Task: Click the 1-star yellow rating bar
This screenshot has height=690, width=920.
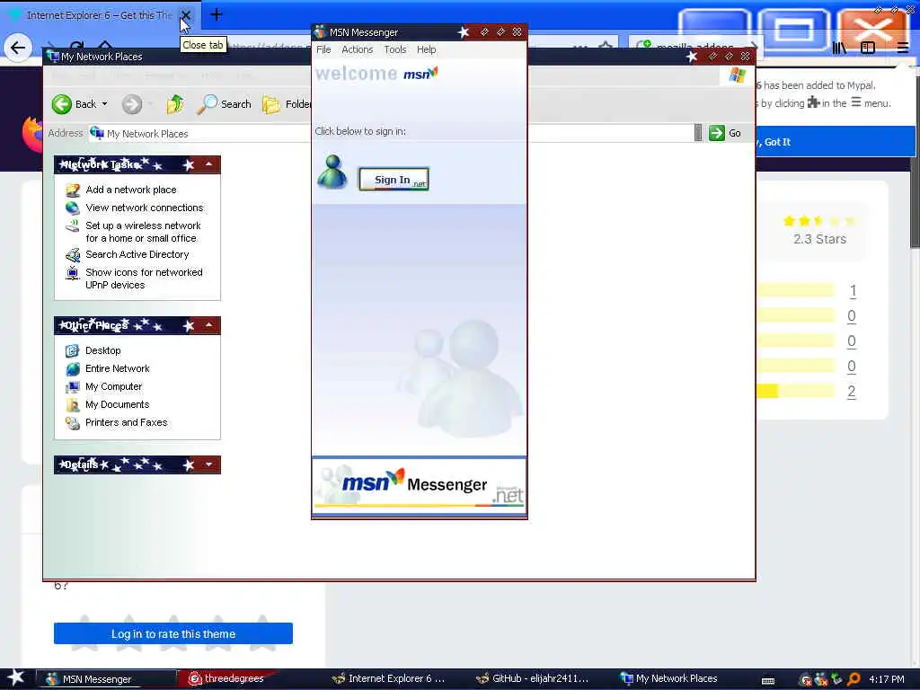Action: [x=795, y=392]
